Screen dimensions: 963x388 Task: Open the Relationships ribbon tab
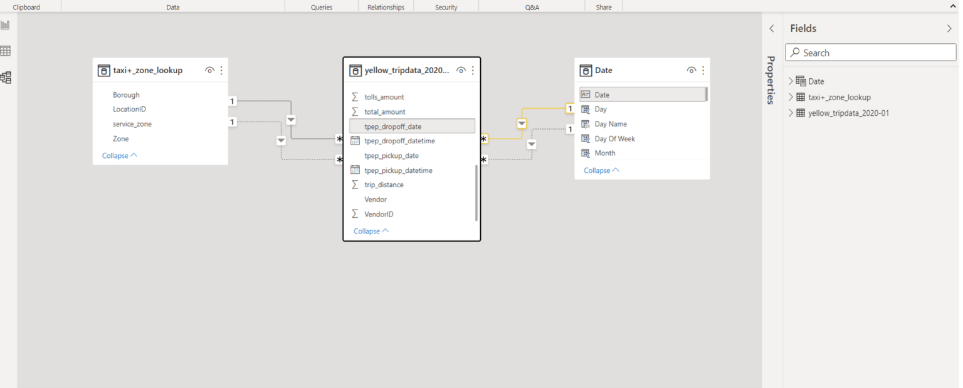point(385,7)
